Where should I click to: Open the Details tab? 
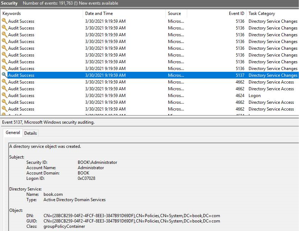(30, 133)
